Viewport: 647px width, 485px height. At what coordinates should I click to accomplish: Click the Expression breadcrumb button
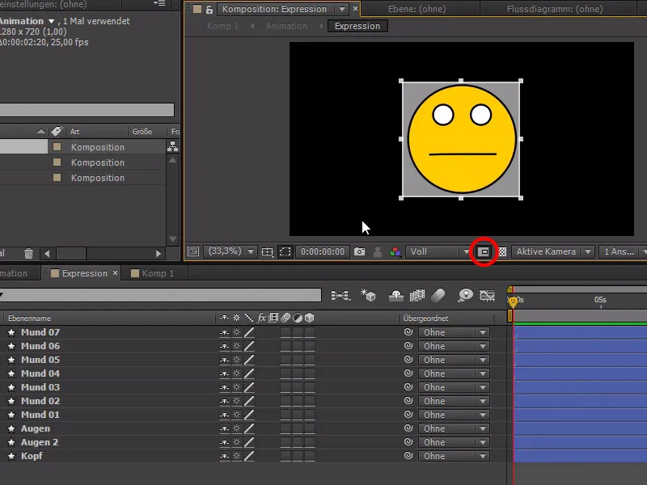coord(357,26)
